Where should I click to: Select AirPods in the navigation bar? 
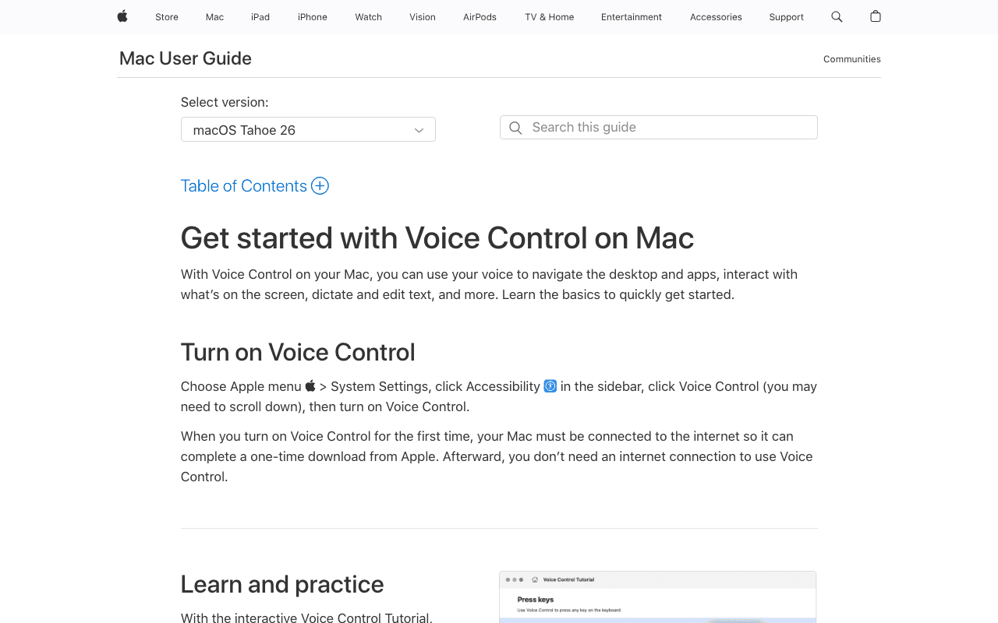pos(480,16)
